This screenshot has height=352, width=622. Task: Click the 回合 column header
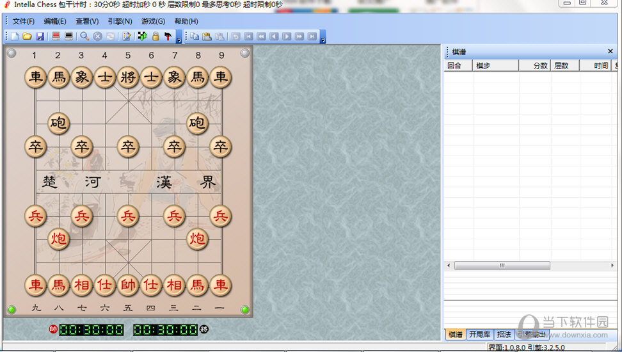458,65
